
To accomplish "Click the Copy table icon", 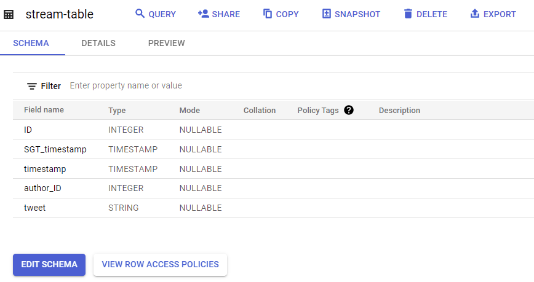I will point(268,14).
